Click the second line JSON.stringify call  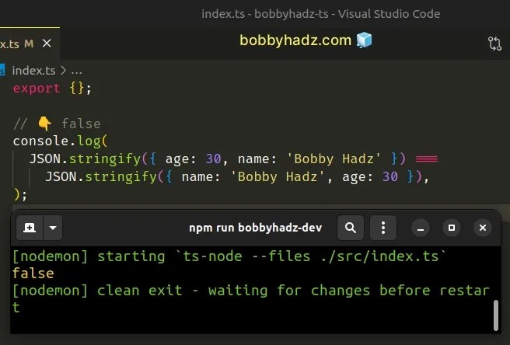pos(102,177)
